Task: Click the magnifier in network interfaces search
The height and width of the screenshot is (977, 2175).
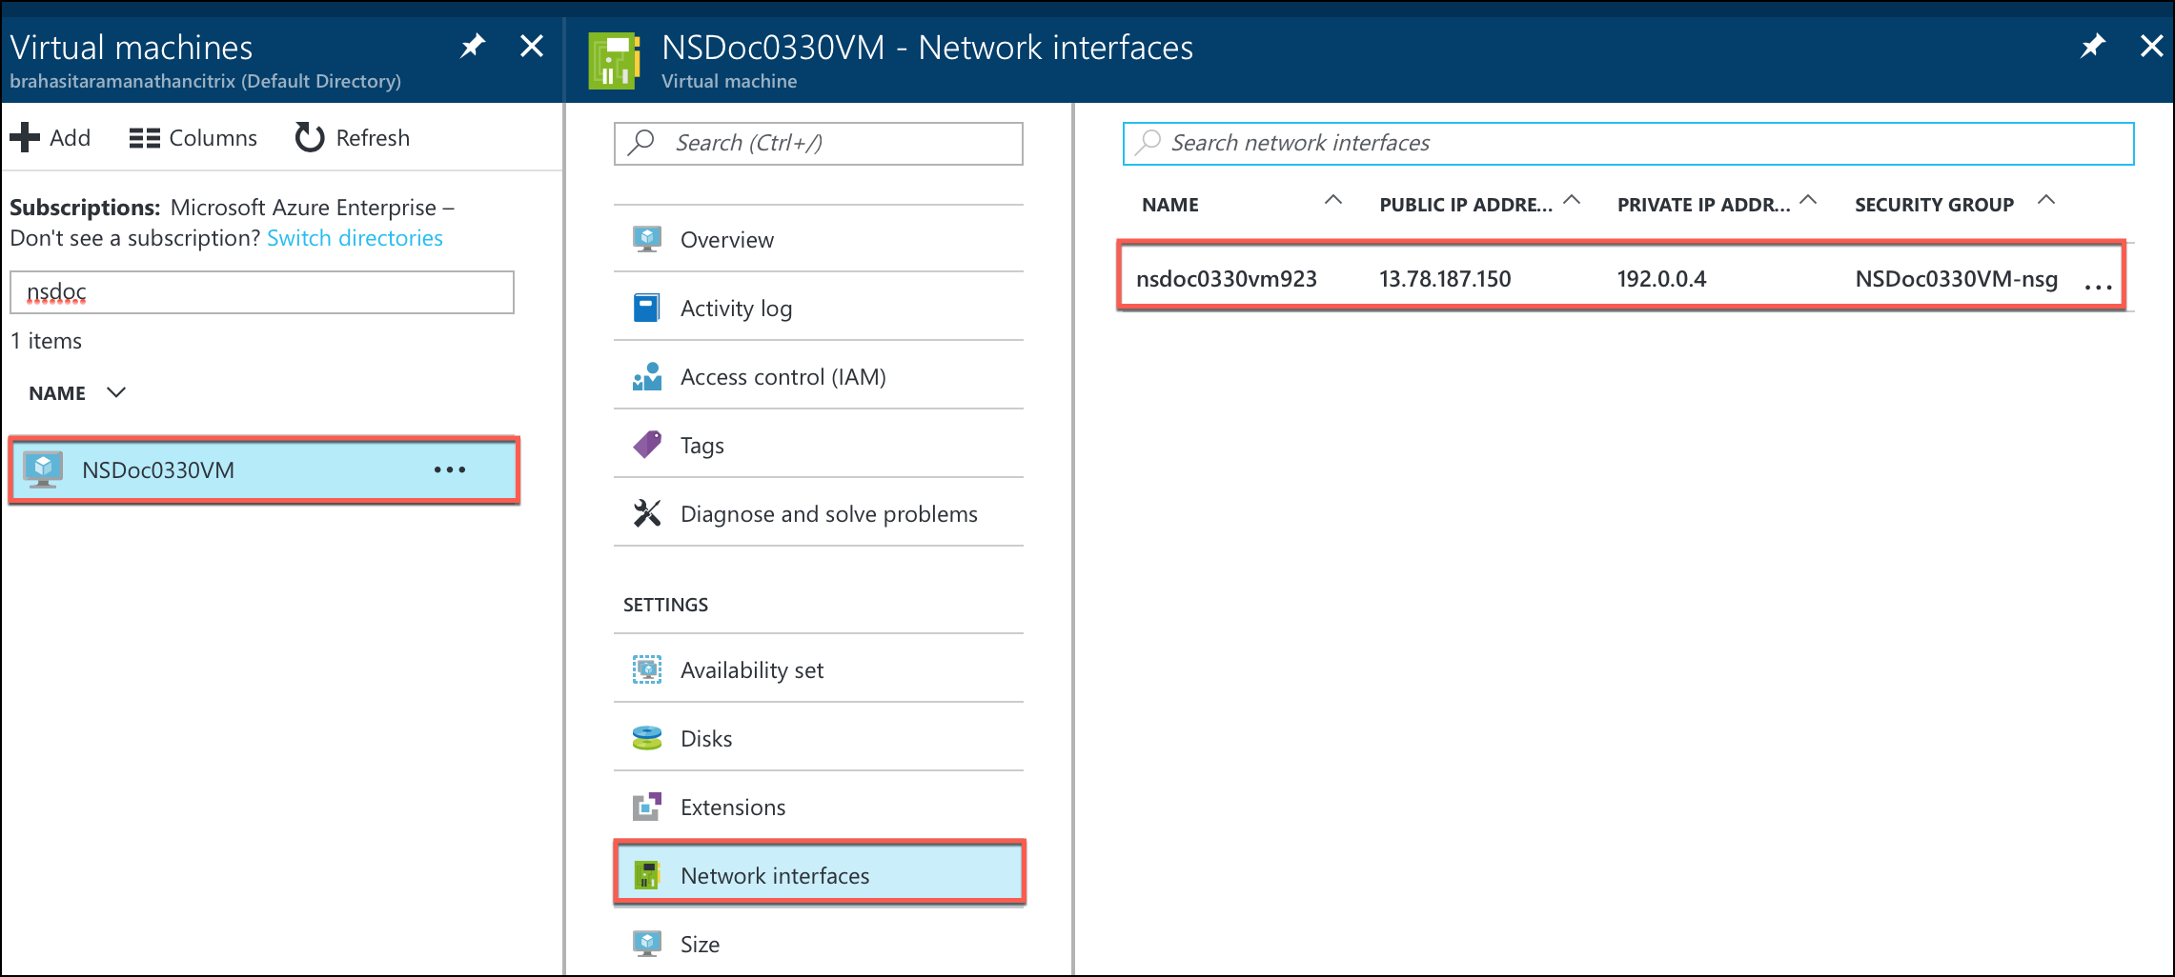Action: click(1148, 142)
